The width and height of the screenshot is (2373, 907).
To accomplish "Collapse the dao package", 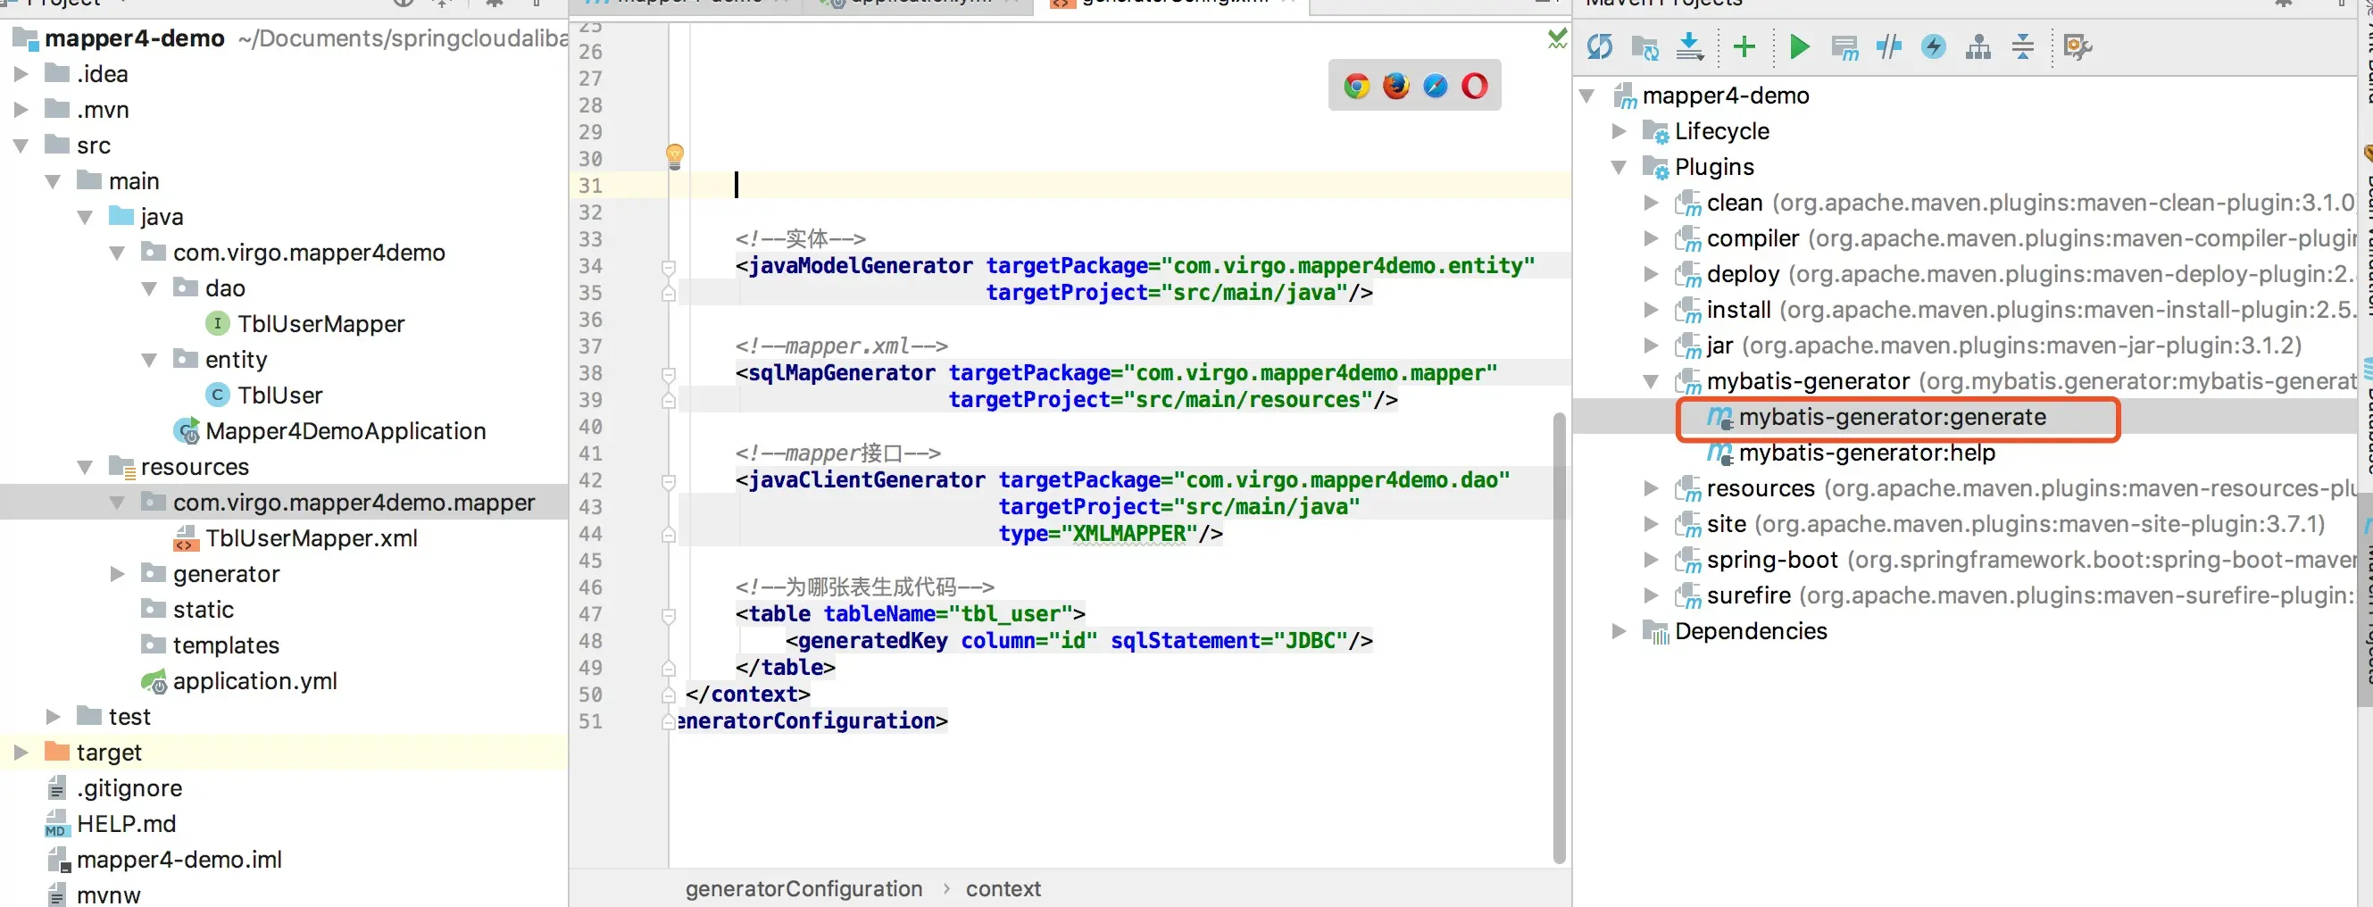I will coord(149,288).
